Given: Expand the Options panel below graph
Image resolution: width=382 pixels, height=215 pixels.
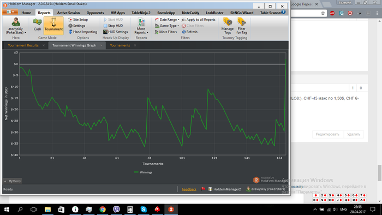Looking at the screenshot, I should point(12,181).
